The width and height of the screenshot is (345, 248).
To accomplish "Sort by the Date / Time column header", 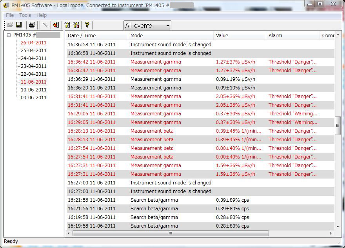I will (96, 35).
